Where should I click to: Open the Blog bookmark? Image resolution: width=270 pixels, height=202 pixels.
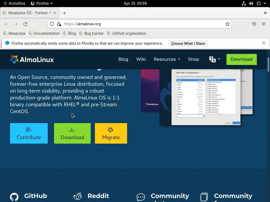point(70,33)
